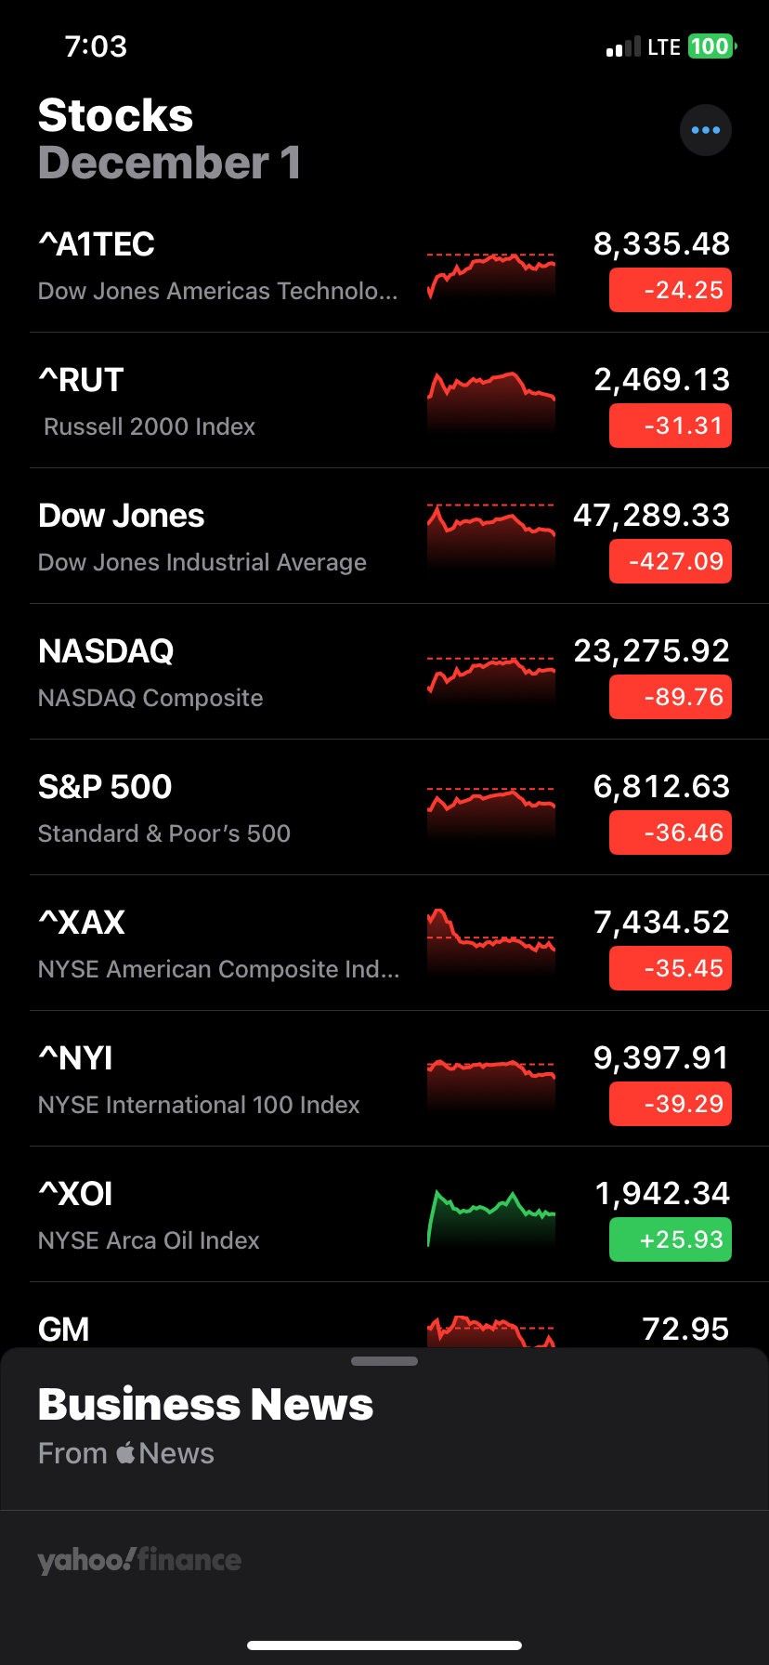
Task: Tap the ^XAX -35.45 change badge
Action: click(x=670, y=969)
